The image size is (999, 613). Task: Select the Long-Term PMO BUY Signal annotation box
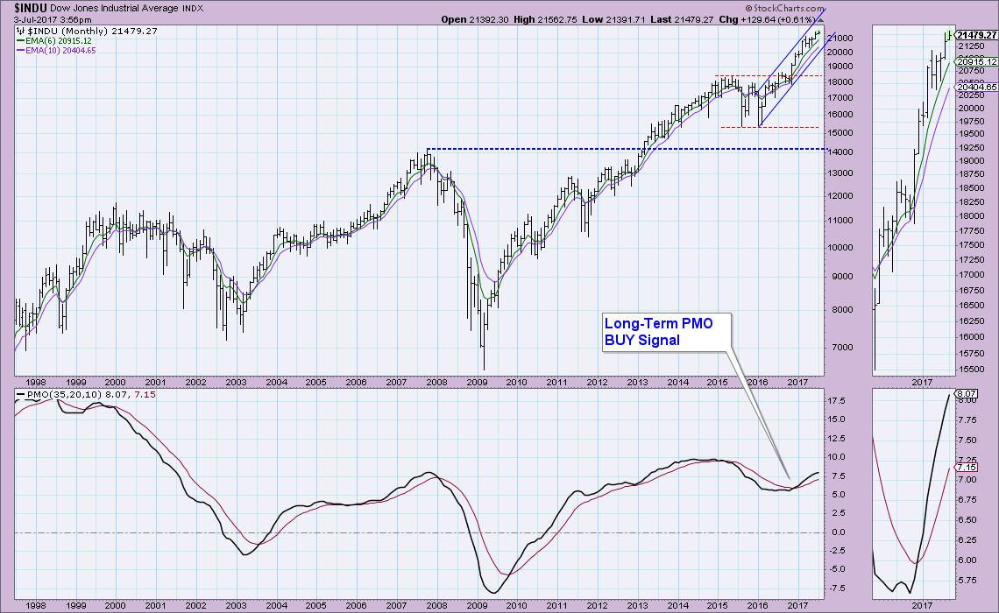click(x=666, y=332)
